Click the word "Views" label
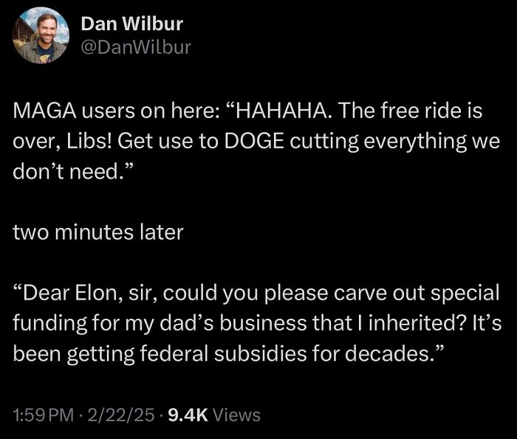The width and height of the screenshot is (517, 439). (236, 415)
